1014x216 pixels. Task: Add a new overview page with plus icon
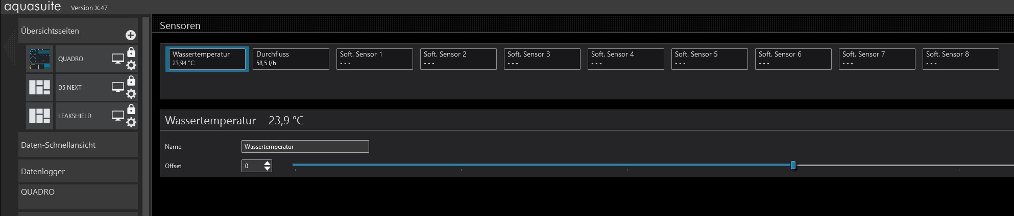pyautogui.click(x=131, y=35)
